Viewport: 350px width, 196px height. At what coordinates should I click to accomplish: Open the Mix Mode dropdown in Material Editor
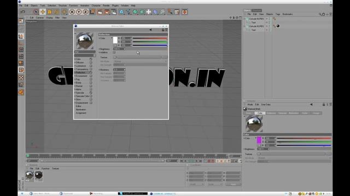click(x=140, y=62)
